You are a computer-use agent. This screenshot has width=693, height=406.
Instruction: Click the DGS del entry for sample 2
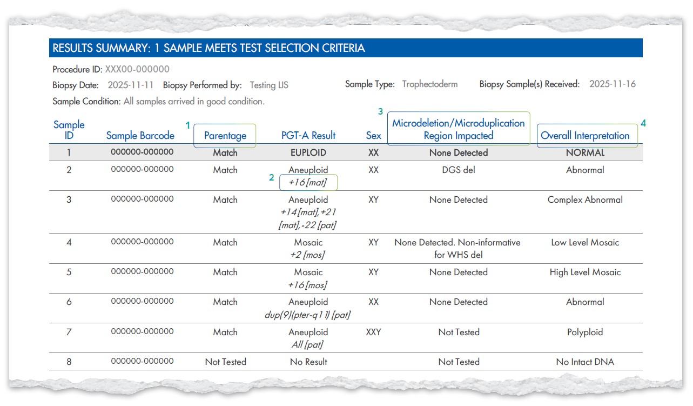[458, 170]
